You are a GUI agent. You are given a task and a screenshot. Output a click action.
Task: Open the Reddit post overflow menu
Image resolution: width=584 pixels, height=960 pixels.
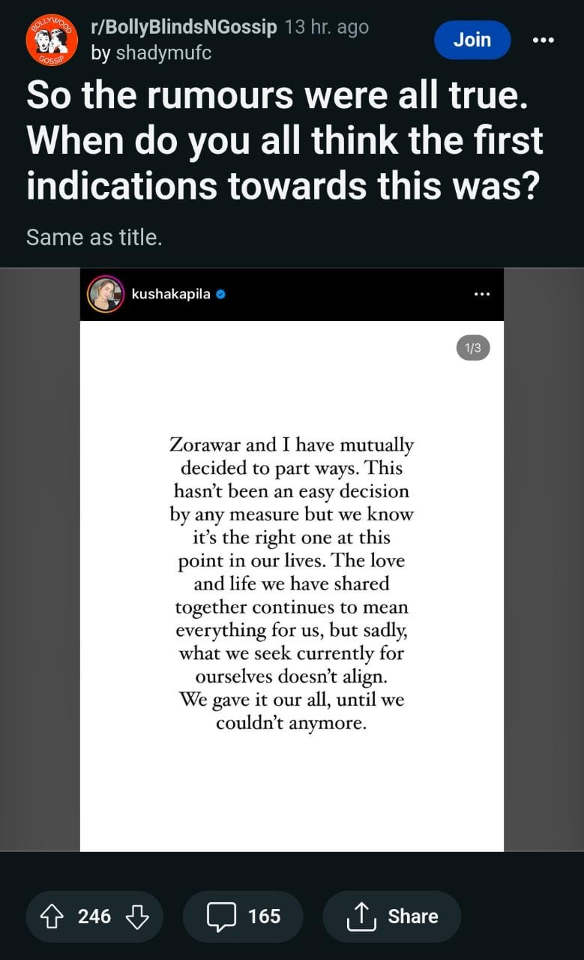543,40
